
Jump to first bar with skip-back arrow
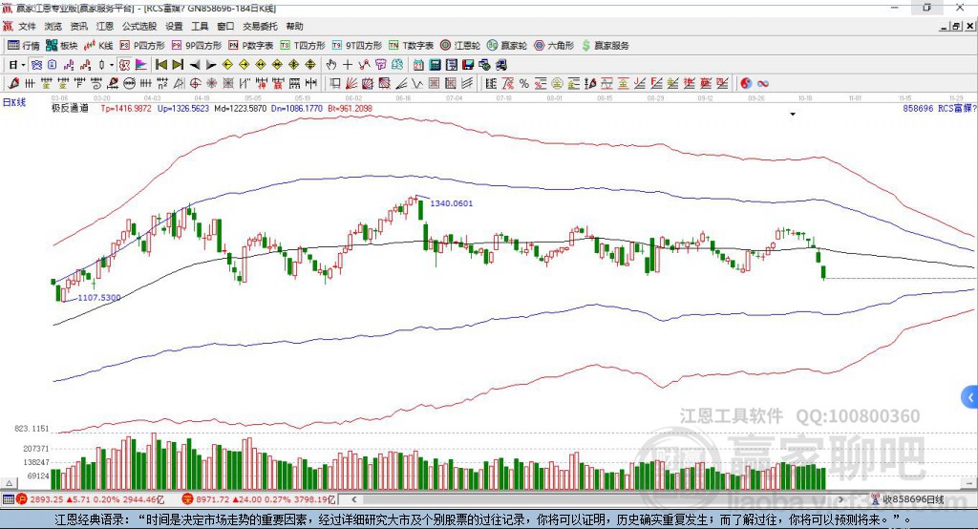point(160,64)
